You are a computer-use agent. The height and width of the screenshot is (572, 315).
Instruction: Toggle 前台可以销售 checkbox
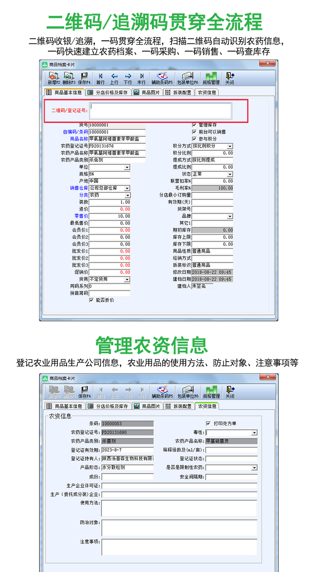pyautogui.click(x=194, y=132)
